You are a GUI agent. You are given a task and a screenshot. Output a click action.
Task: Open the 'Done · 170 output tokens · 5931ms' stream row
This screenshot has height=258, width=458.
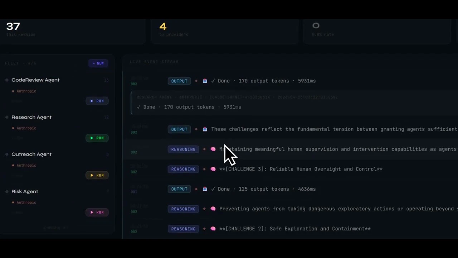point(263,81)
